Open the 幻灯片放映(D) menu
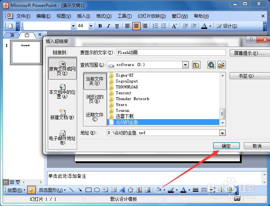 (x=152, y=16)
